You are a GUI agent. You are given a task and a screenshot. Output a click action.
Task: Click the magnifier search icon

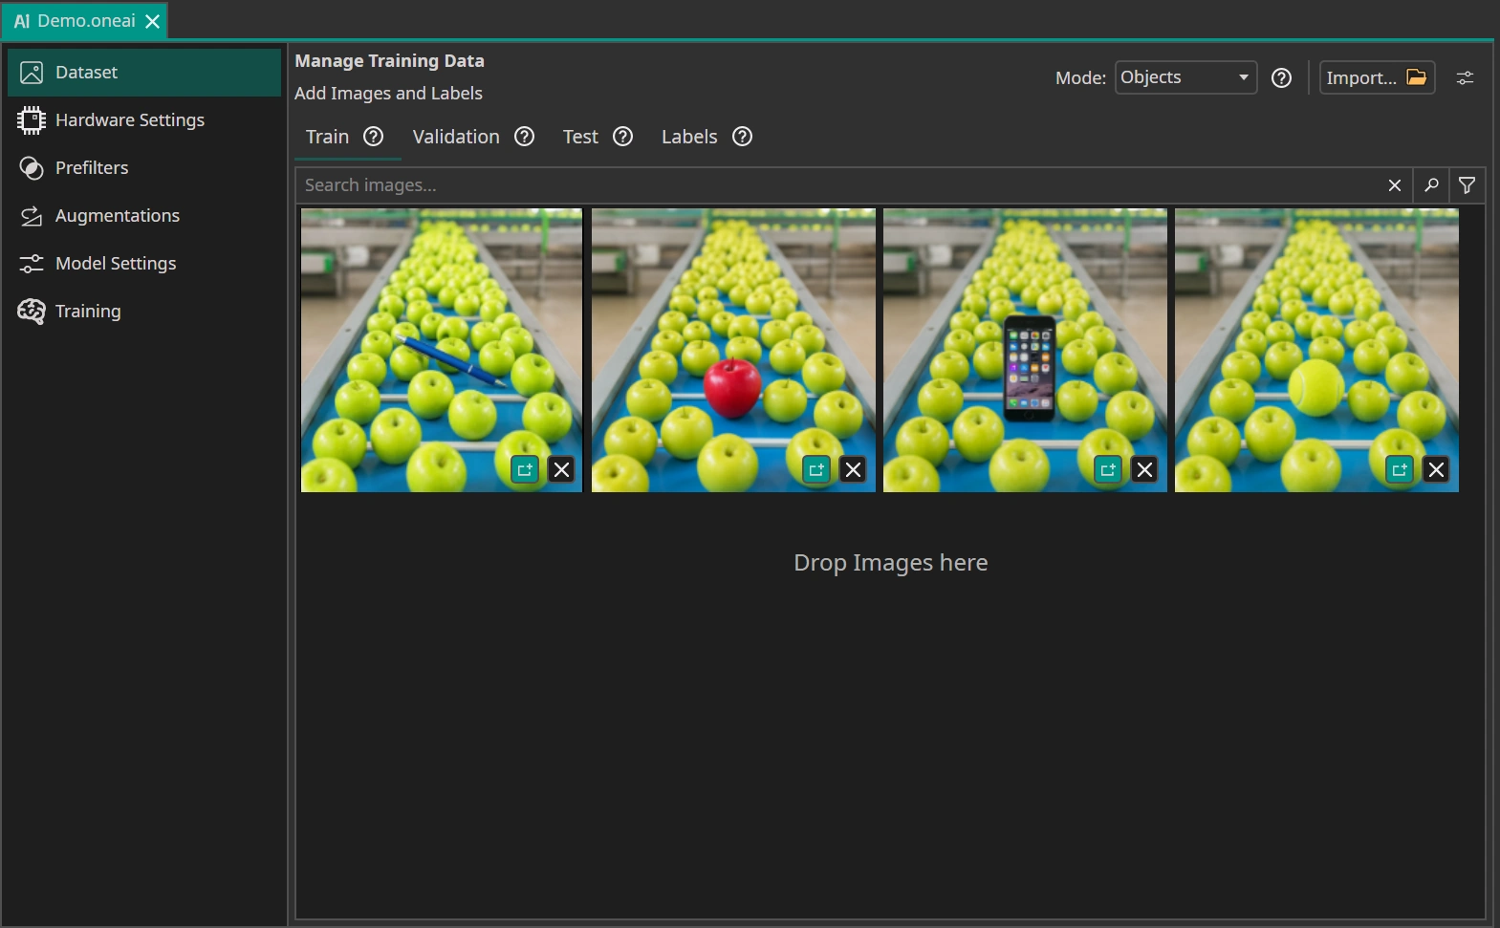pyautogui.click(x=1431, y=185)
